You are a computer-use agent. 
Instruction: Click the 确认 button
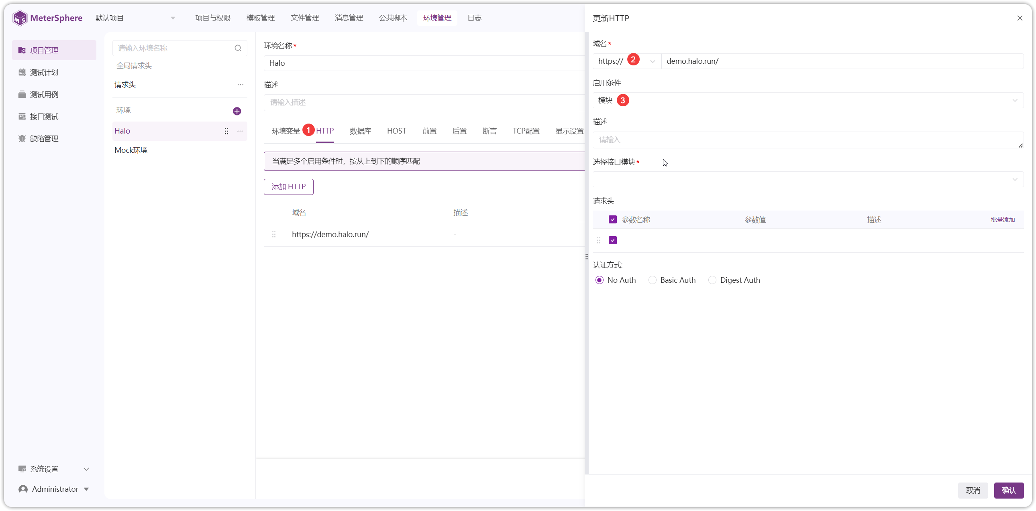pyautogui.click(x=1009, y=490)
